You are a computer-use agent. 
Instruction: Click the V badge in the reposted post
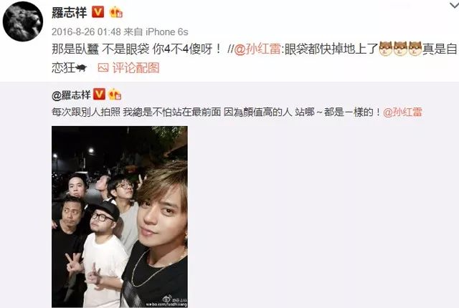99,95
